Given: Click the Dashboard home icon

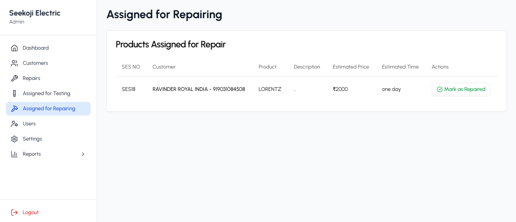Looking at the screenshot, I should [x=14, y=48].
